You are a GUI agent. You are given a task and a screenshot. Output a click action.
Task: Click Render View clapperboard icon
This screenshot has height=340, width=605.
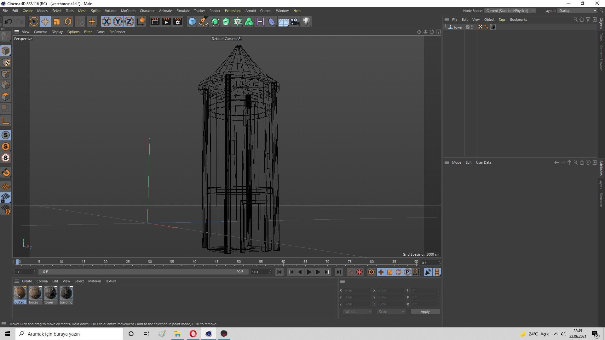155,21
